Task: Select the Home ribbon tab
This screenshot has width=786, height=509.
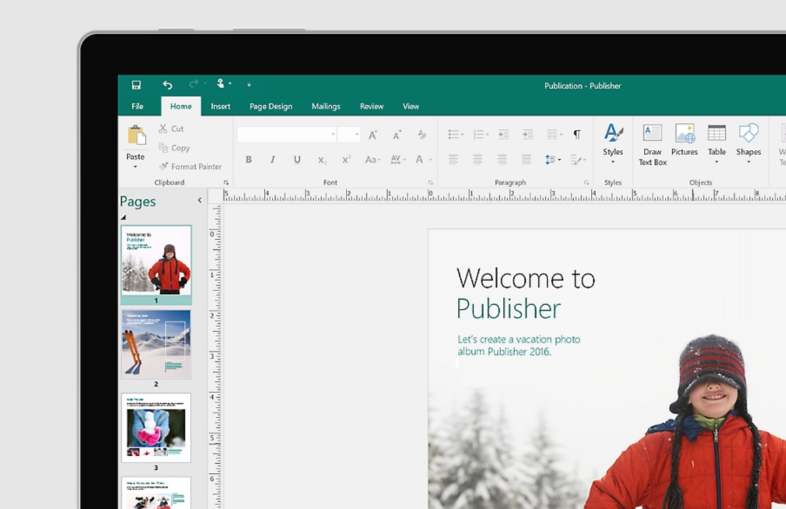Action: point(181,106)
